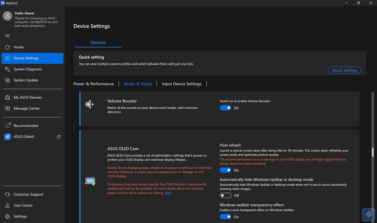Open Recommended apps grid icon
377x223 pixels.
8,126
